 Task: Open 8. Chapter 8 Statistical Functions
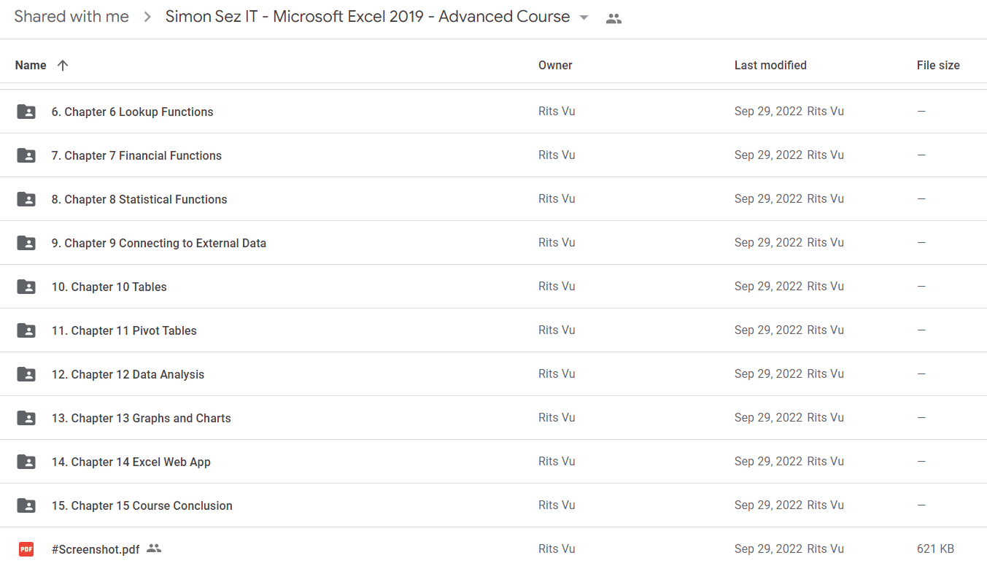point(139,200)
